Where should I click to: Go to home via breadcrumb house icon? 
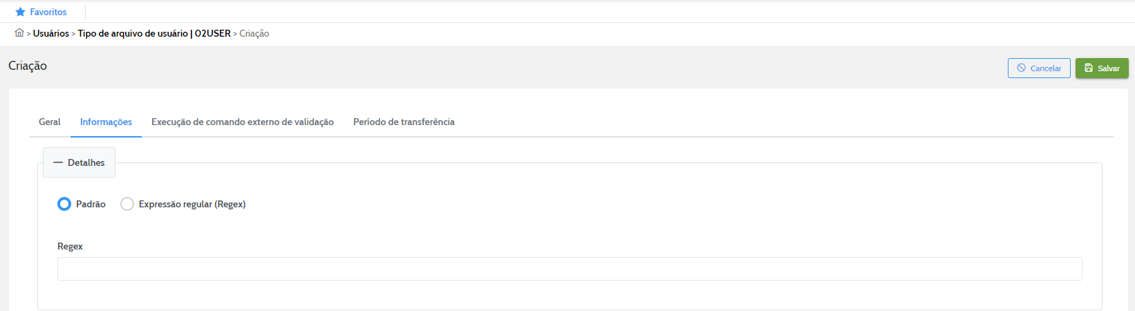(x=19, y=32)
